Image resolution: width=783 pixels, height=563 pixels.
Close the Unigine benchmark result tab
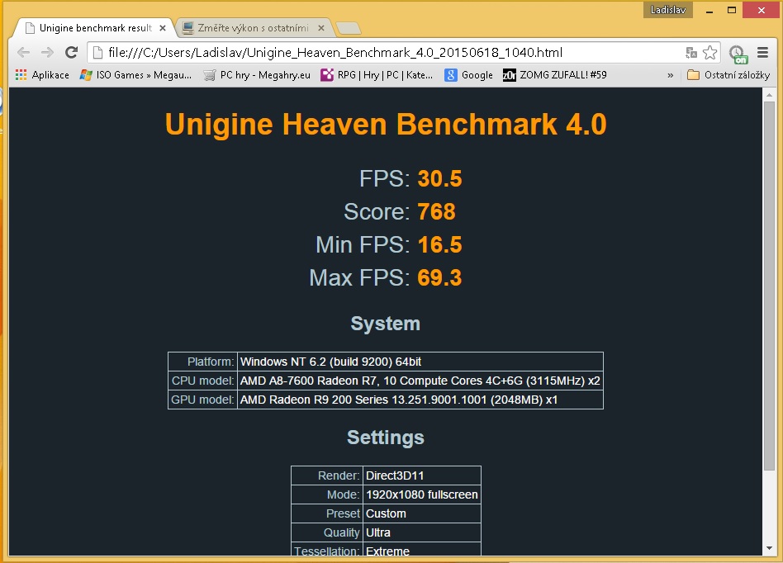(x=163, y=28)
